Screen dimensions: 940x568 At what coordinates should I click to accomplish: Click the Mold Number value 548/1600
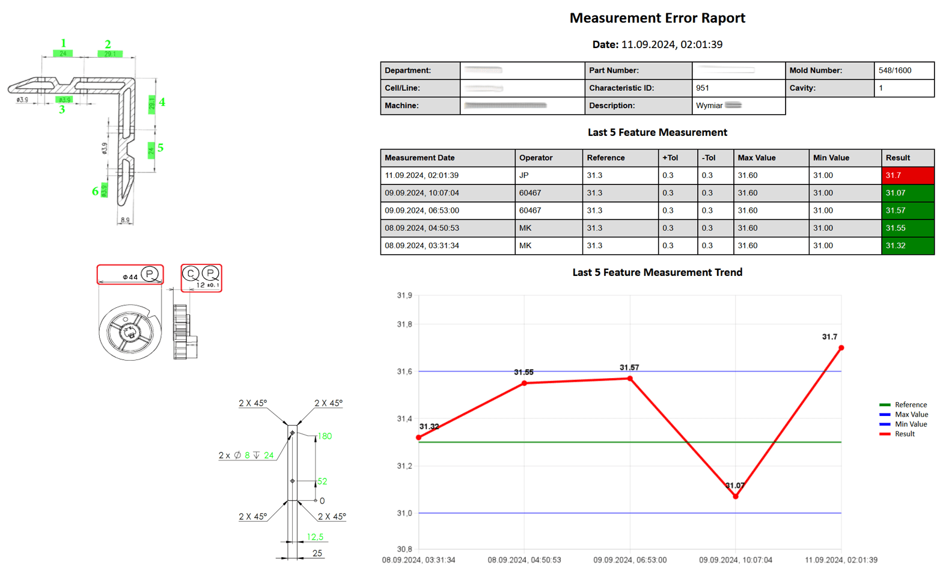[894, 70]
